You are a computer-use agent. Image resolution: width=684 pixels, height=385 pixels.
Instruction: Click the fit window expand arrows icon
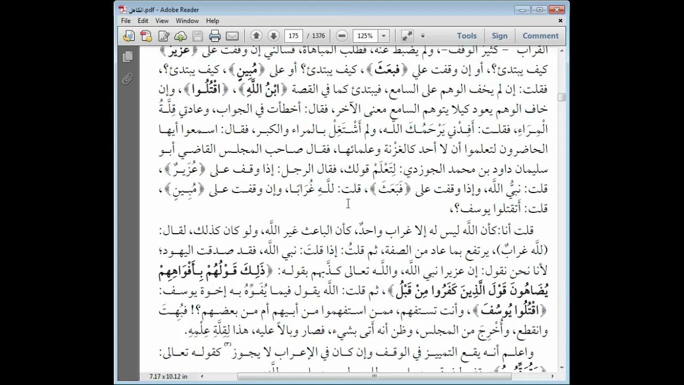coord(407,36)
